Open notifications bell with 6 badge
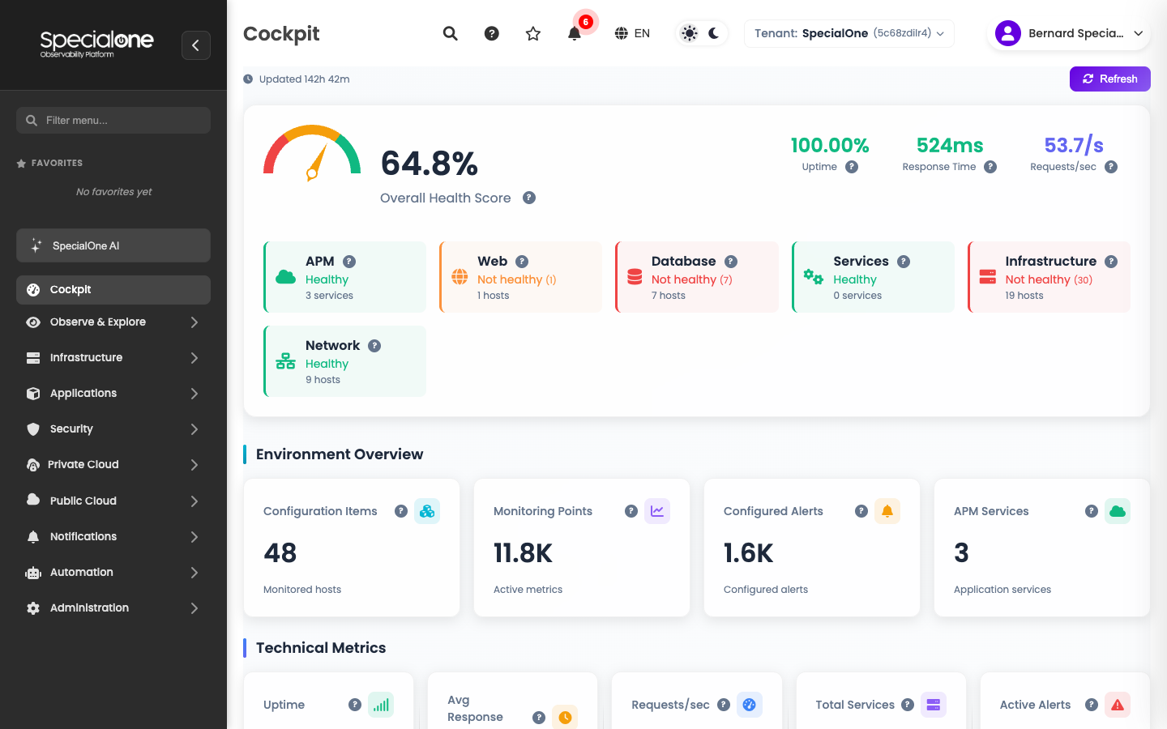 (x=575, y=33)
